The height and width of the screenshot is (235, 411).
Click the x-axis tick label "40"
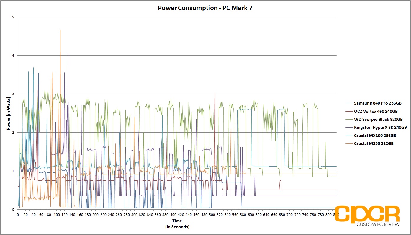click(33, 215)
